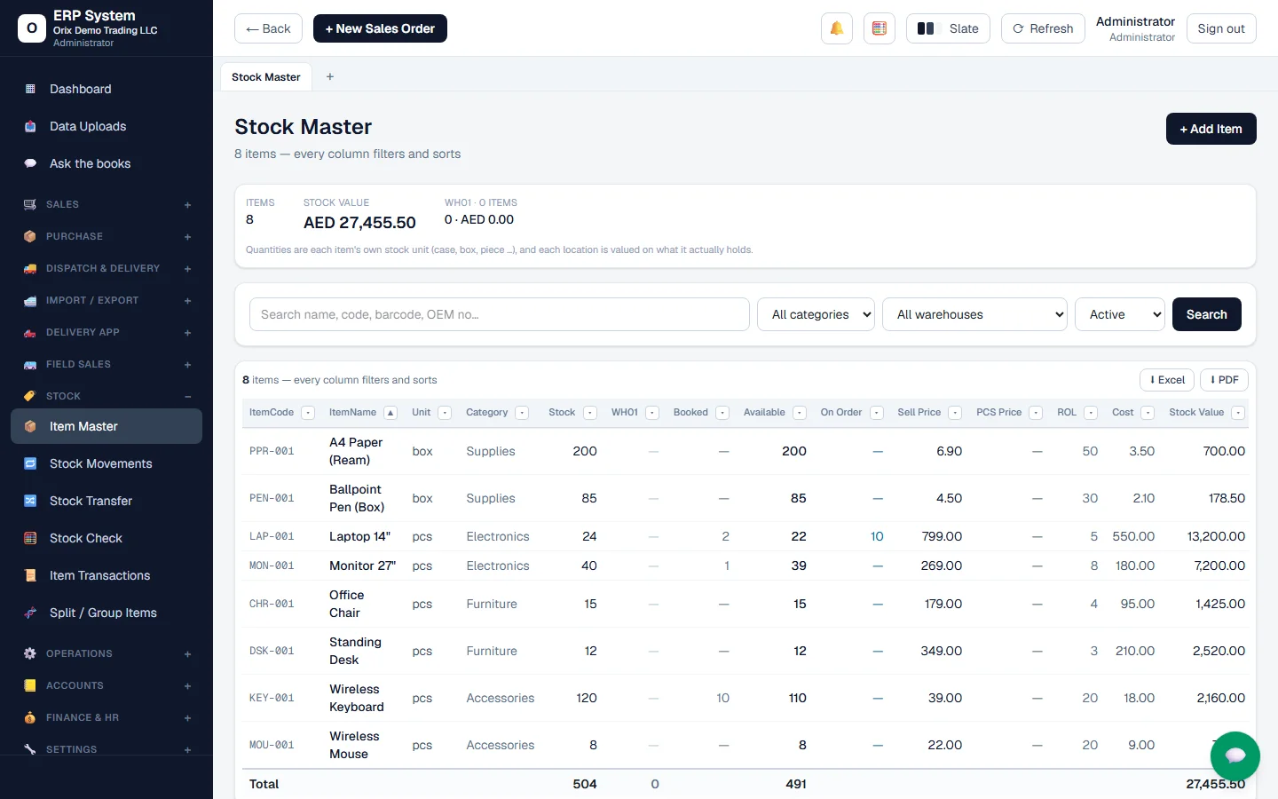This screenshot has width=1278, height=799.
Task: Click the Stock Movements icon
Action: 30,463
